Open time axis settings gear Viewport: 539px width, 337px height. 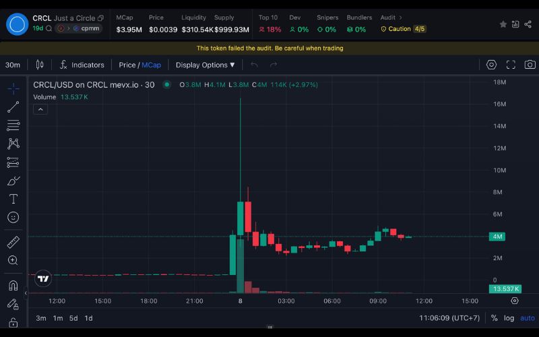coord(515,301)
